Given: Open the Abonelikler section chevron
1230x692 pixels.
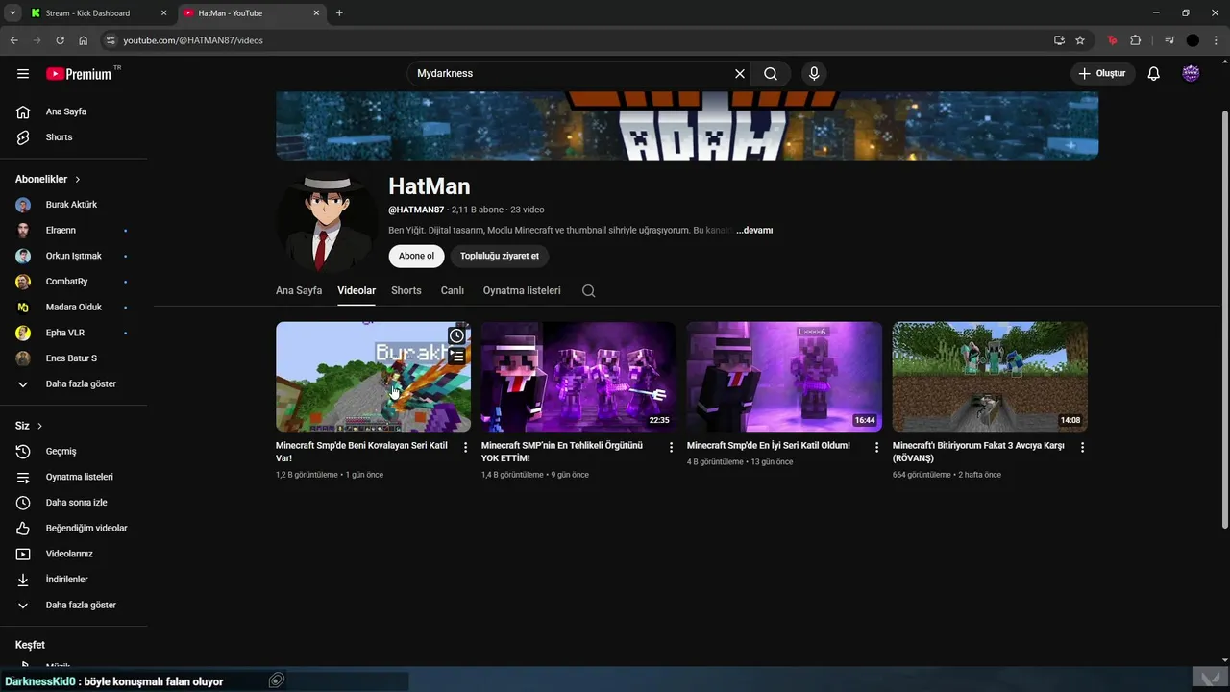Looking at the screenshot, I should point(78,180).
